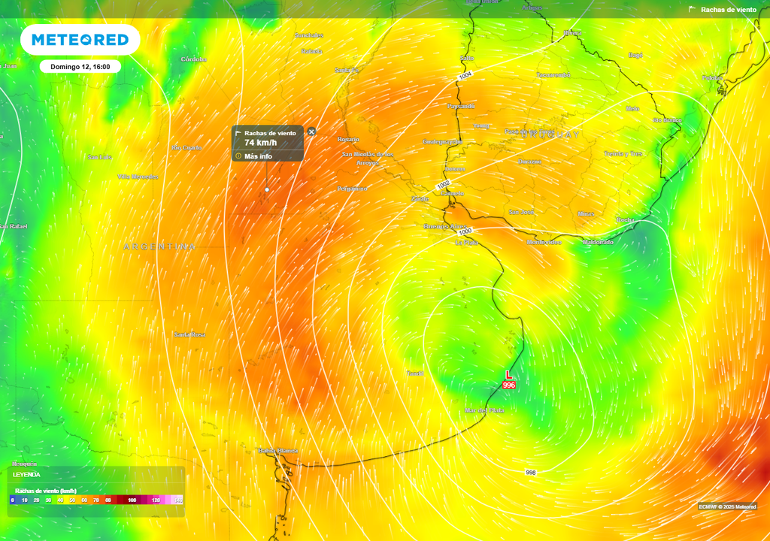Close the 74 km/h wind gust tooltip

click(x=311, y=132)
